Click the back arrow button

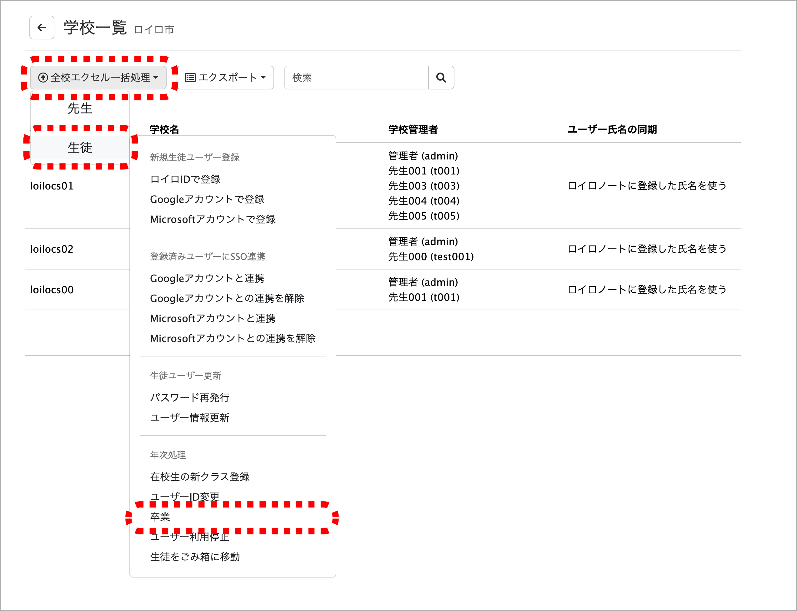click(x=42, y=28)
